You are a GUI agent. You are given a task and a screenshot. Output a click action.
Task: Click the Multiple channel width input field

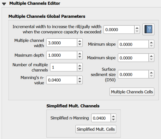(62, 43)
